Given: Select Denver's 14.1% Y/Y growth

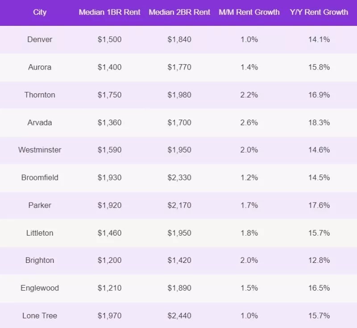Looking at the screenshot, I should [319, 39].
